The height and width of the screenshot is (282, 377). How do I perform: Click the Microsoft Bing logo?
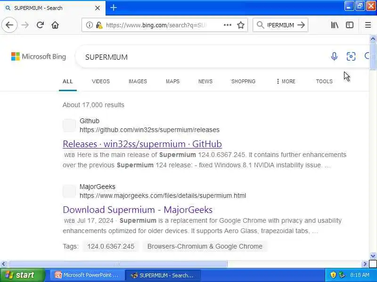(x=39, y=56)
